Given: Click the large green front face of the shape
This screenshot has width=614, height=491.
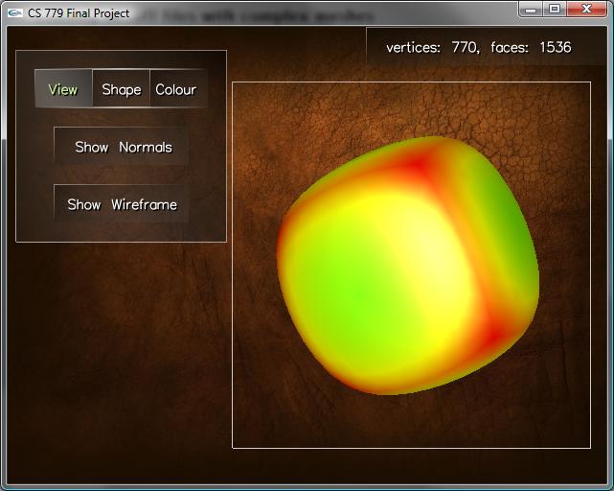Looking at the screenshot, I should (364, 288).
